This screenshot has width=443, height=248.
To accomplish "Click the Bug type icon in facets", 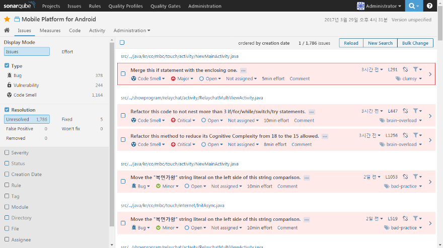I will click(10, 75).
